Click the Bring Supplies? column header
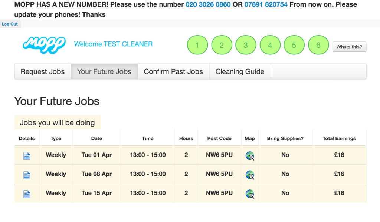The image size is (380, 222). 285,138
